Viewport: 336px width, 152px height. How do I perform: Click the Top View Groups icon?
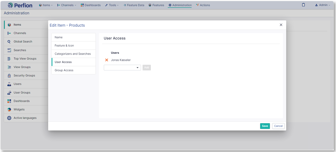(9, 59)
